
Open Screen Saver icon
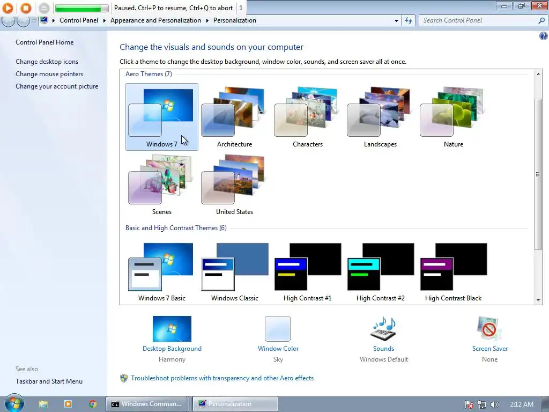point(489,329)
